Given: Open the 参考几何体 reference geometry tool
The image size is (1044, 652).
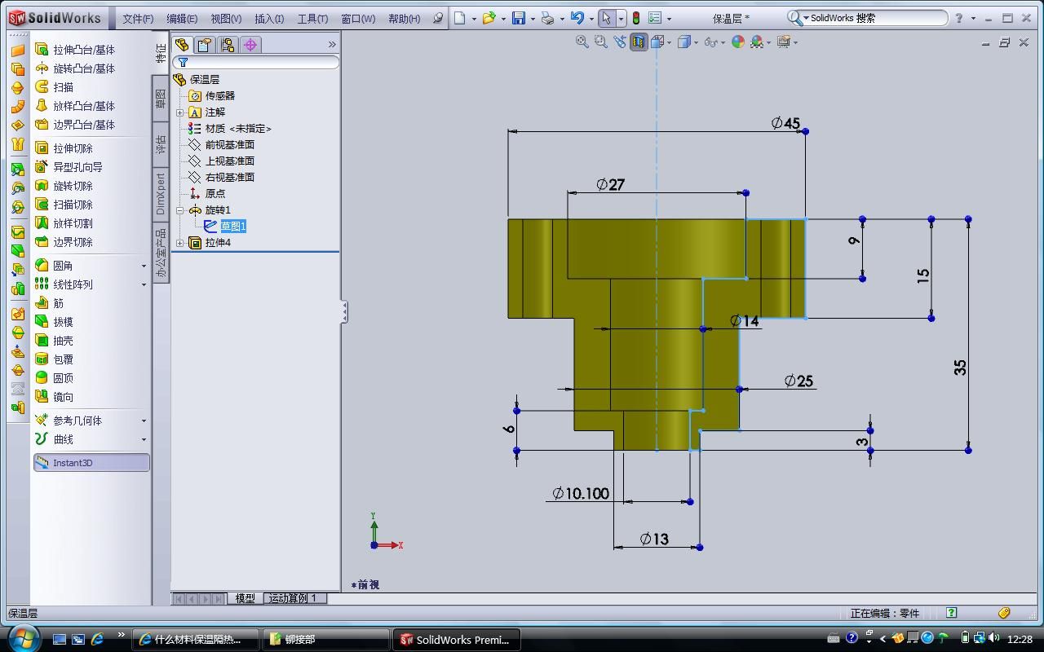Looking at the screenshot, I should pos(69,421).
